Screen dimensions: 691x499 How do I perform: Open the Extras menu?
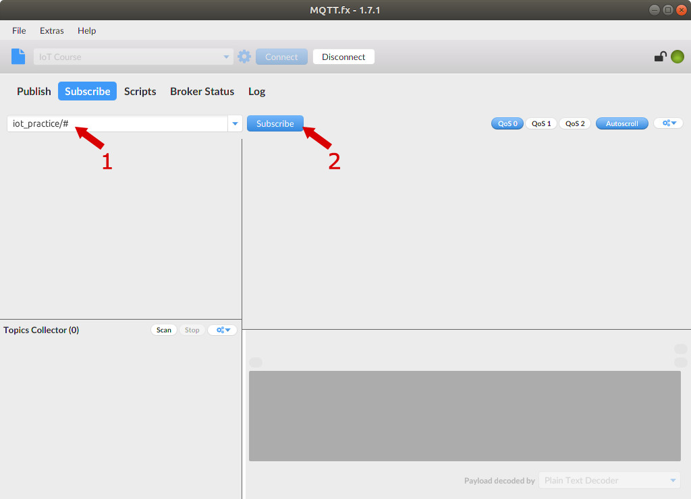[51, 31]
